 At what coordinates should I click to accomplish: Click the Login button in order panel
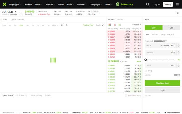coord(162,90)
